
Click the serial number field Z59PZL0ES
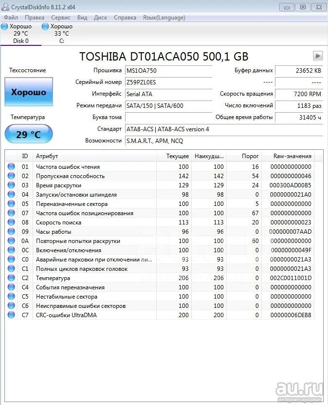(168, 82)
